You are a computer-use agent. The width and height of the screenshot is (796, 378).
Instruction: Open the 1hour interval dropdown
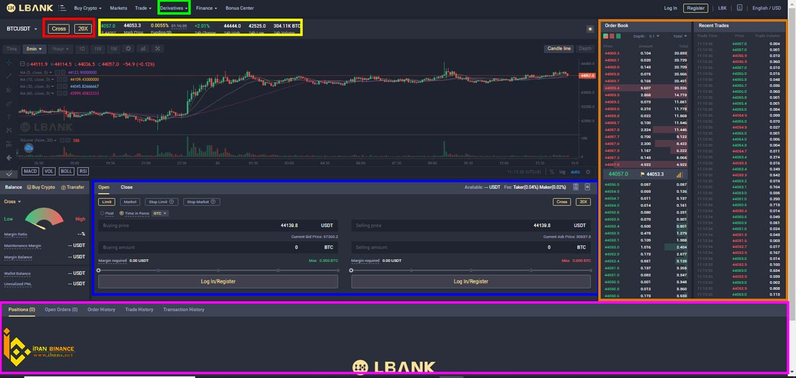59,48
